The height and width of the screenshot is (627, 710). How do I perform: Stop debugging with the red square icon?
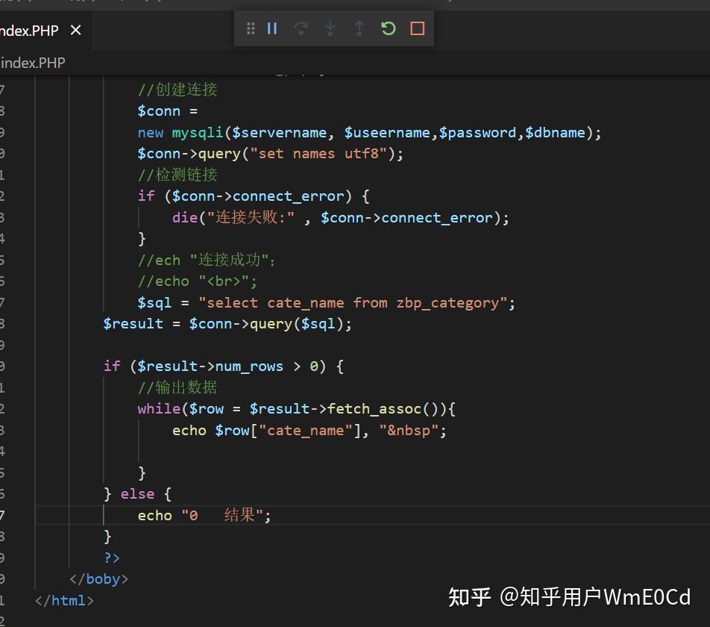[417, 28]
